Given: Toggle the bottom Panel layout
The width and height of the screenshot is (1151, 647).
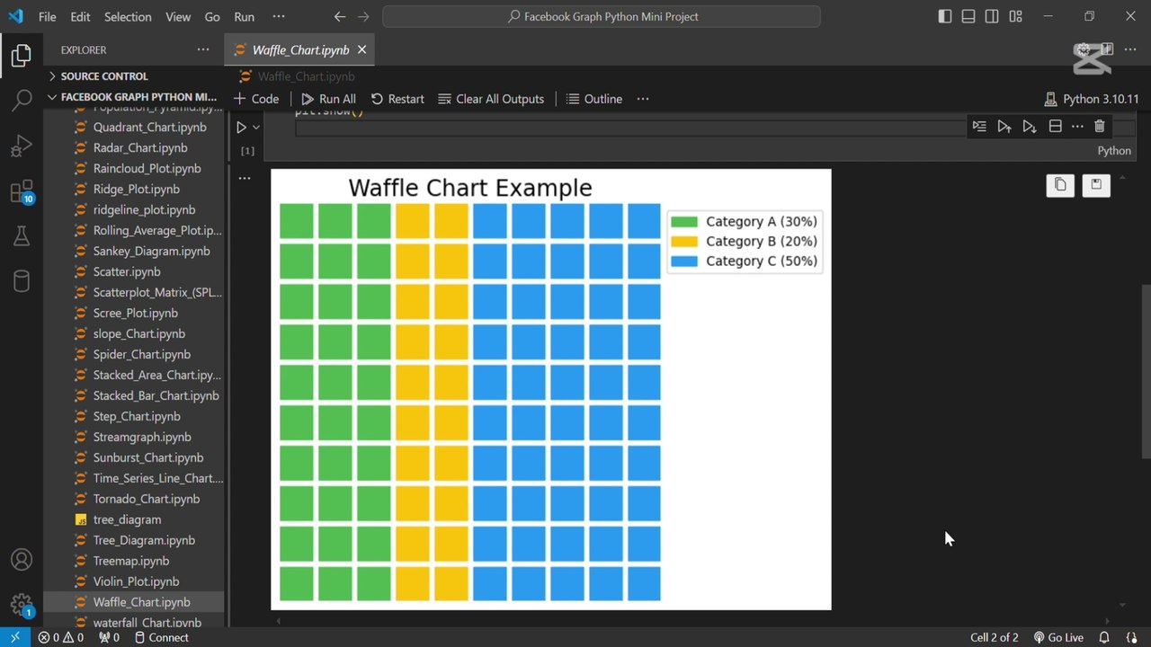Looking at the screenshot, I should pyautogui.click(x=968, y=16).
